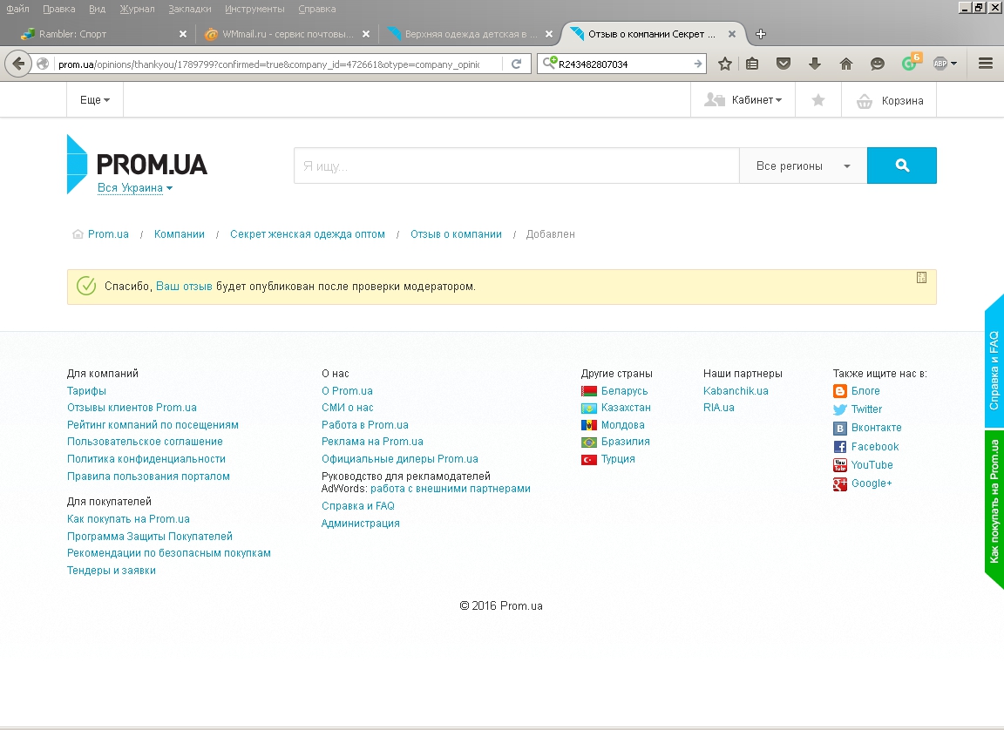This screenshot has width=1004, height=730.
Task: Click the Pocket save icon
Action: point(784,64)
